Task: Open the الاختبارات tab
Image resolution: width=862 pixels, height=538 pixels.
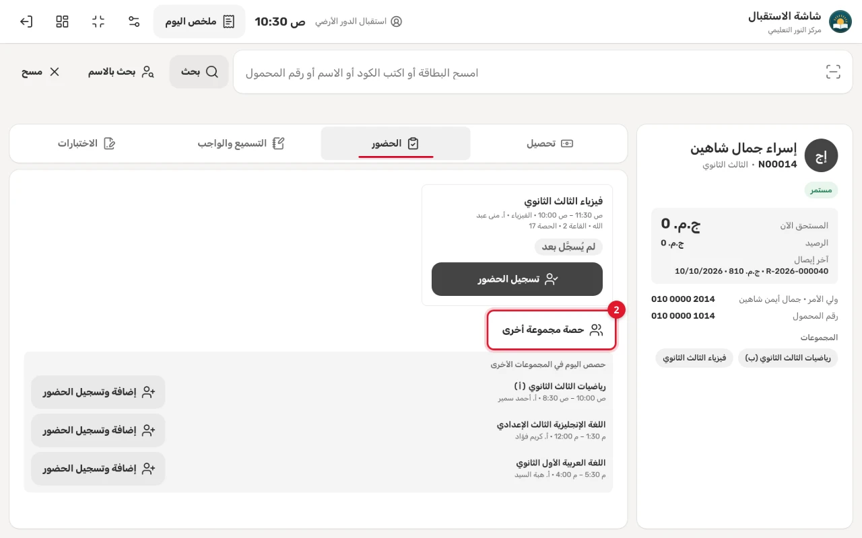Action: 87,143
